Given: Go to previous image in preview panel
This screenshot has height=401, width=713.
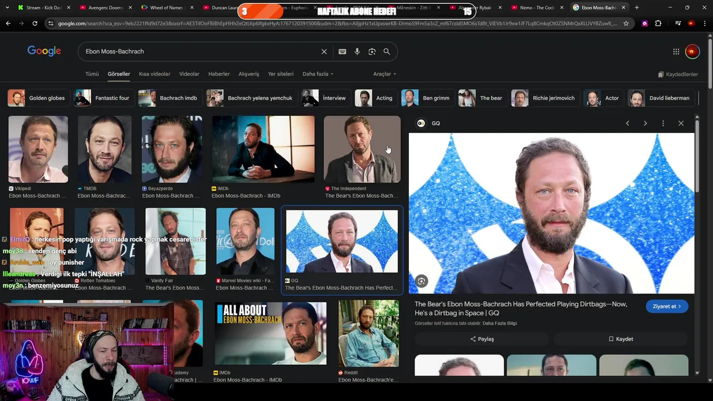Looking at the screenshot, I should [x=627, y=123].
